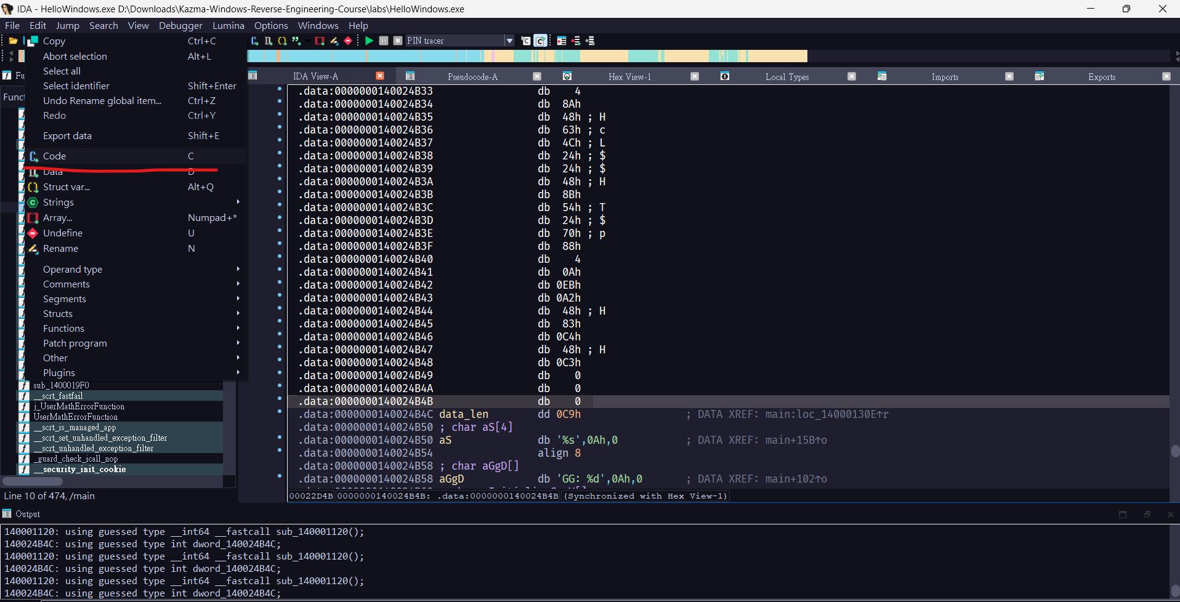Close the Exports tab

(x=1166, y=76)
